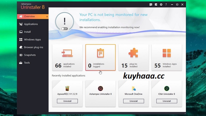This screenshot has height=116, width=206.
Task: Click the Windows Apps grid icon in sidebar
Action: click(21, 40)
